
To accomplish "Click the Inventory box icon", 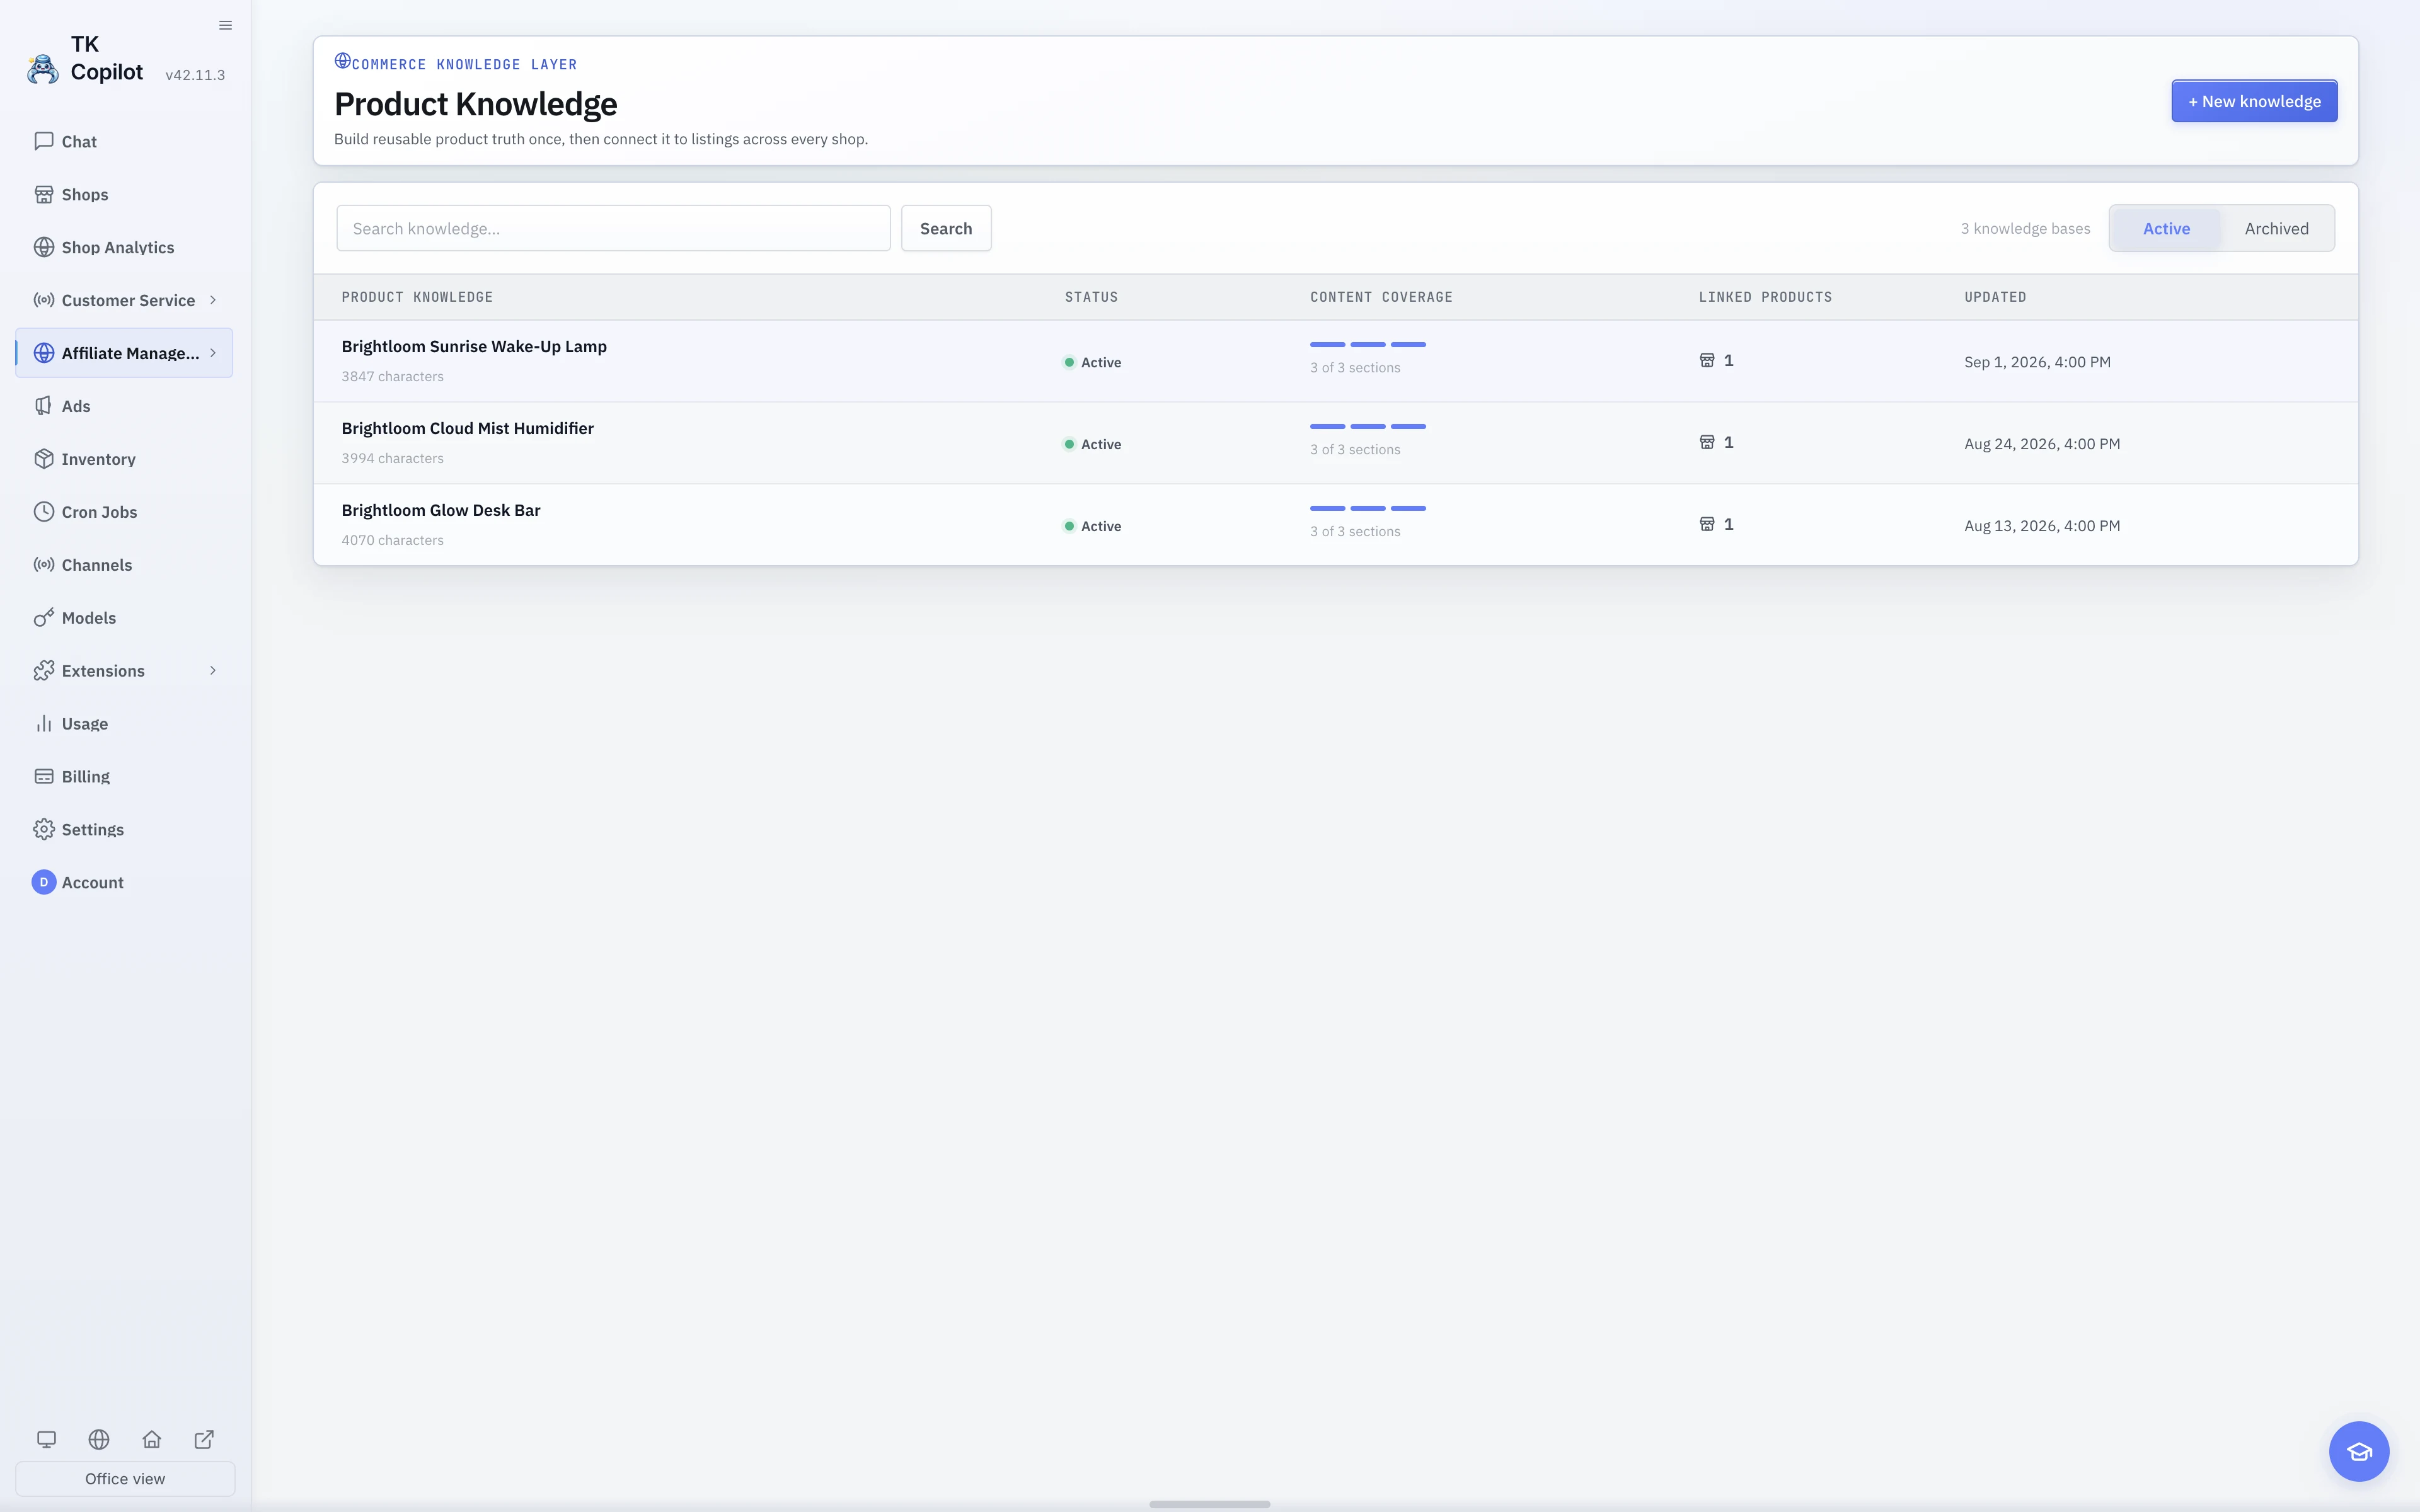I will tap(44, 459).
